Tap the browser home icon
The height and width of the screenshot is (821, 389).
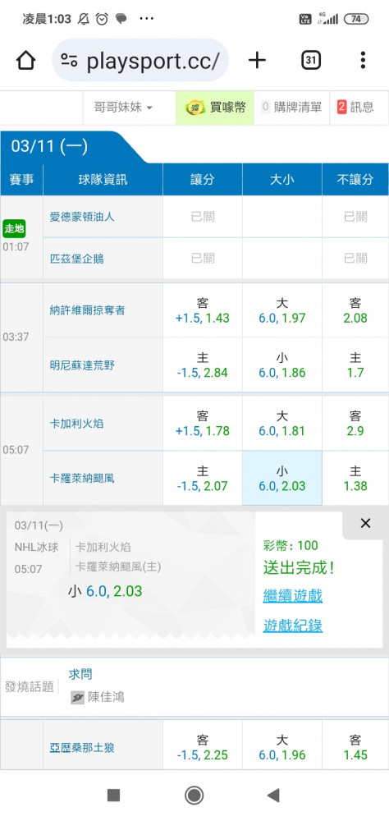[25, 61]
